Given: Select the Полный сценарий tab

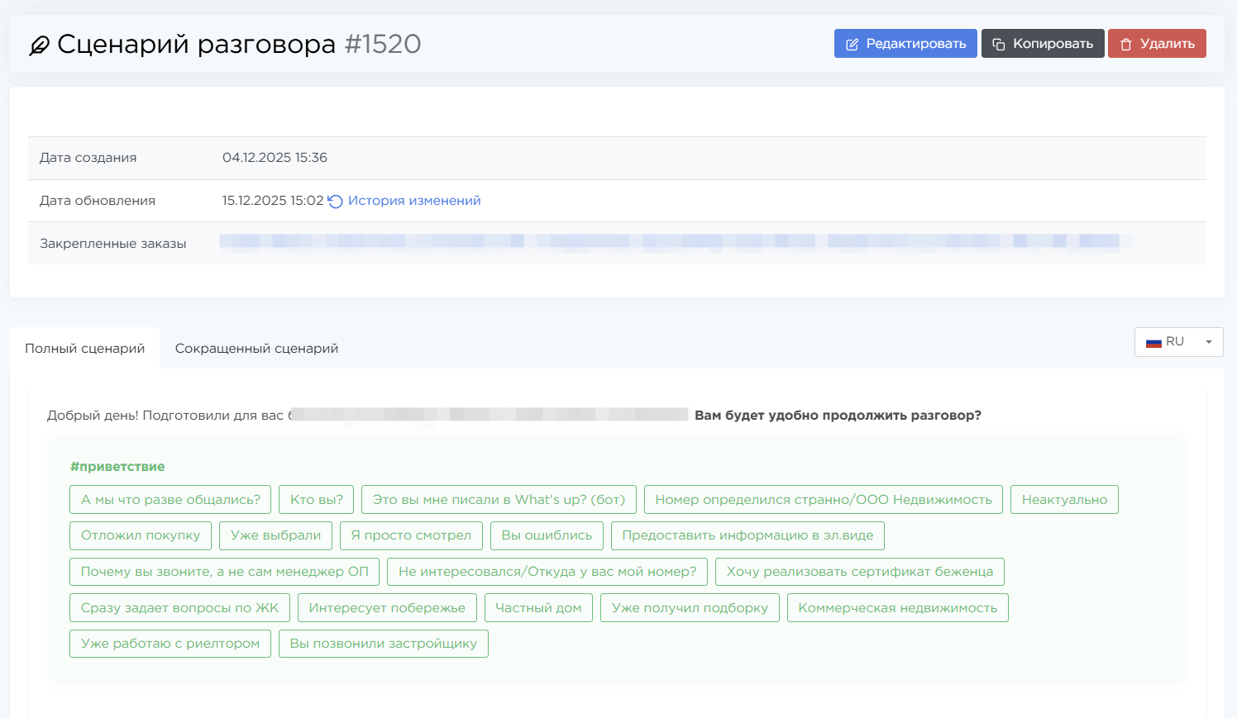Looking at the screenshot, I should (84, 349).
